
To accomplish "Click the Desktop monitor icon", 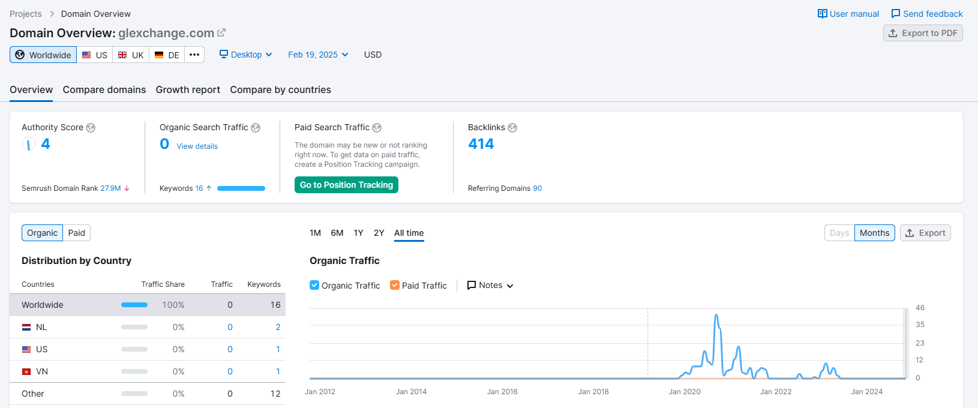I will [x=224, y=54].
